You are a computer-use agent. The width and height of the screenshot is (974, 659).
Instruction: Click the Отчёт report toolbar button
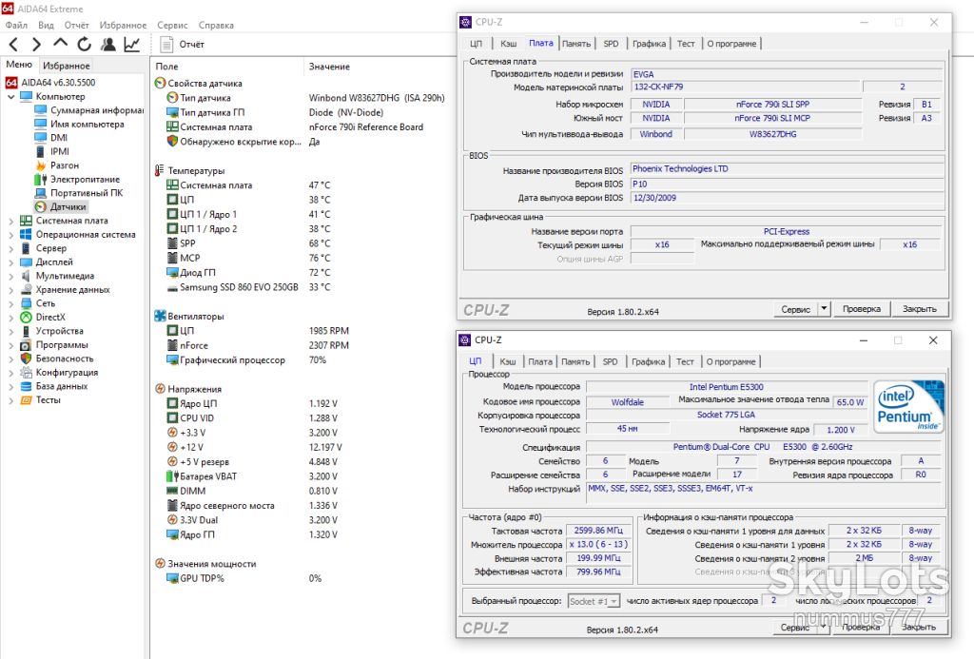[182, 44]
